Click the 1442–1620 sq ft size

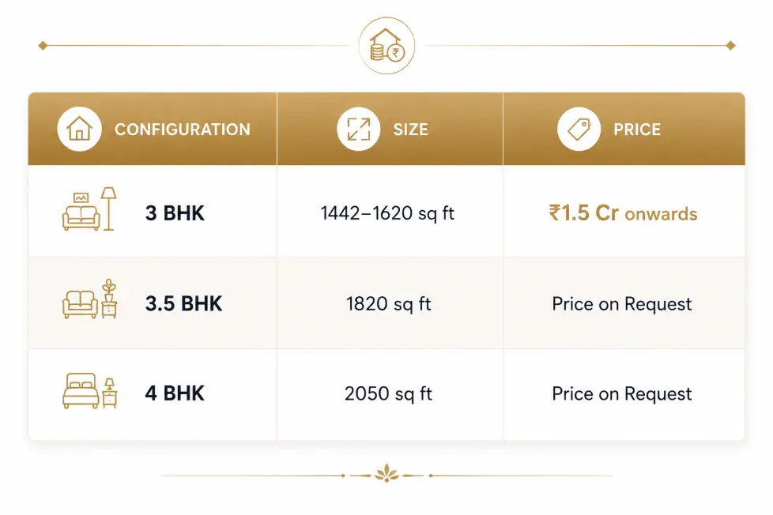[x=387, y=213]
